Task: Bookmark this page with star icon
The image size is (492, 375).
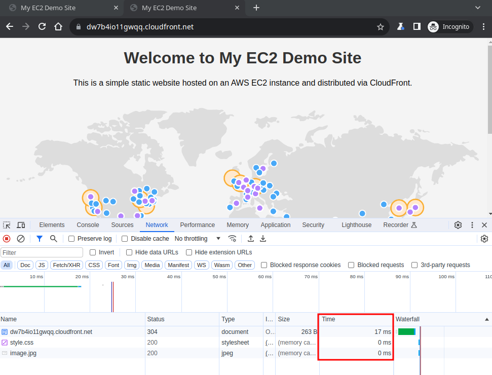Action: point(381,27)
